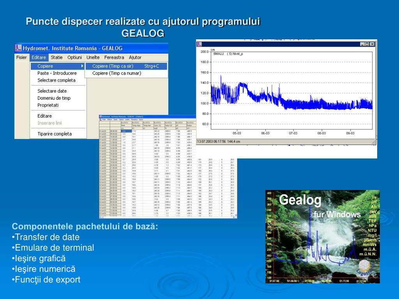
Task: Open the Optiuni menu
Action: tap(74, 58)
